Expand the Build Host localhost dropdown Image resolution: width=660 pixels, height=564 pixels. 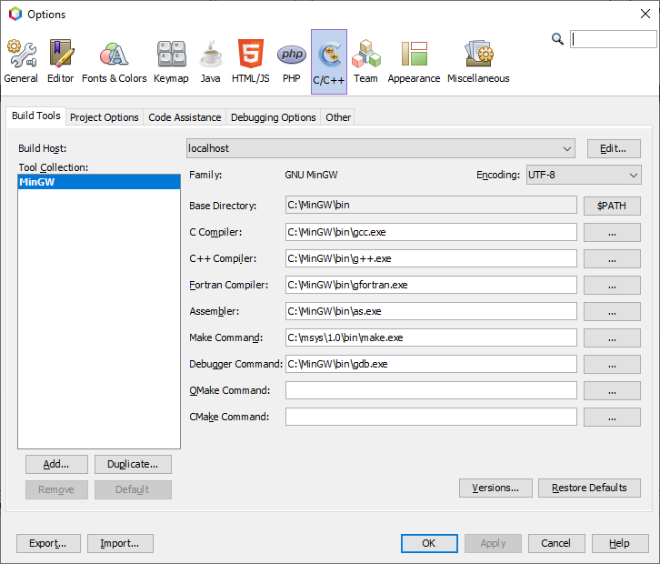pyautogui.click(x=381, y=148)
